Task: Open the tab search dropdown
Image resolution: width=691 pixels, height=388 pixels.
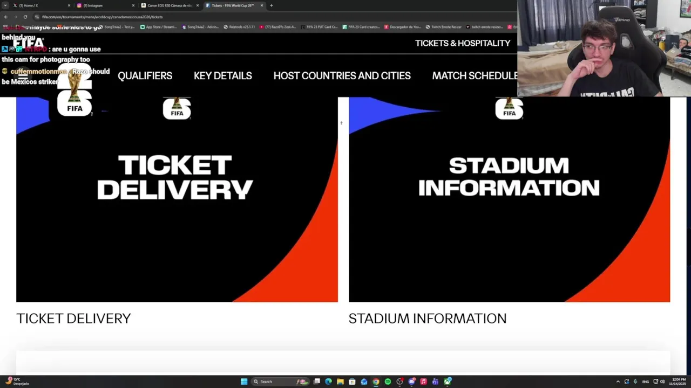Action: [x=4, y=5]
